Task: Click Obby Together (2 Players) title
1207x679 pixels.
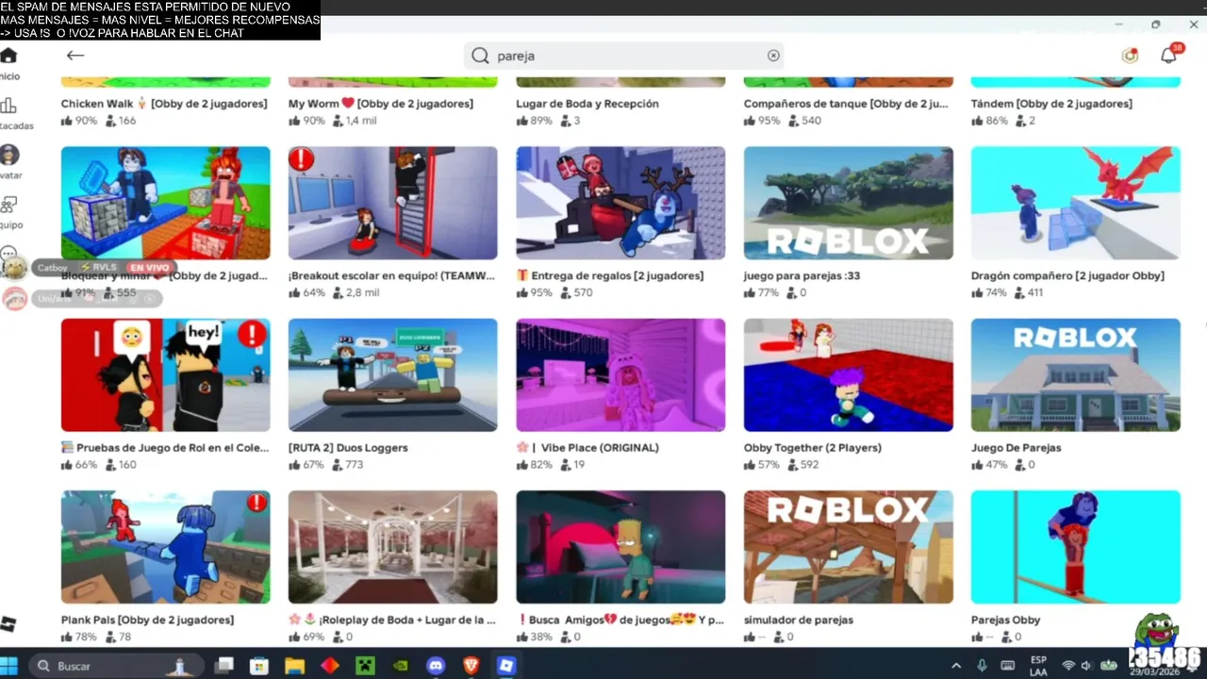Action: click(813, 448)
